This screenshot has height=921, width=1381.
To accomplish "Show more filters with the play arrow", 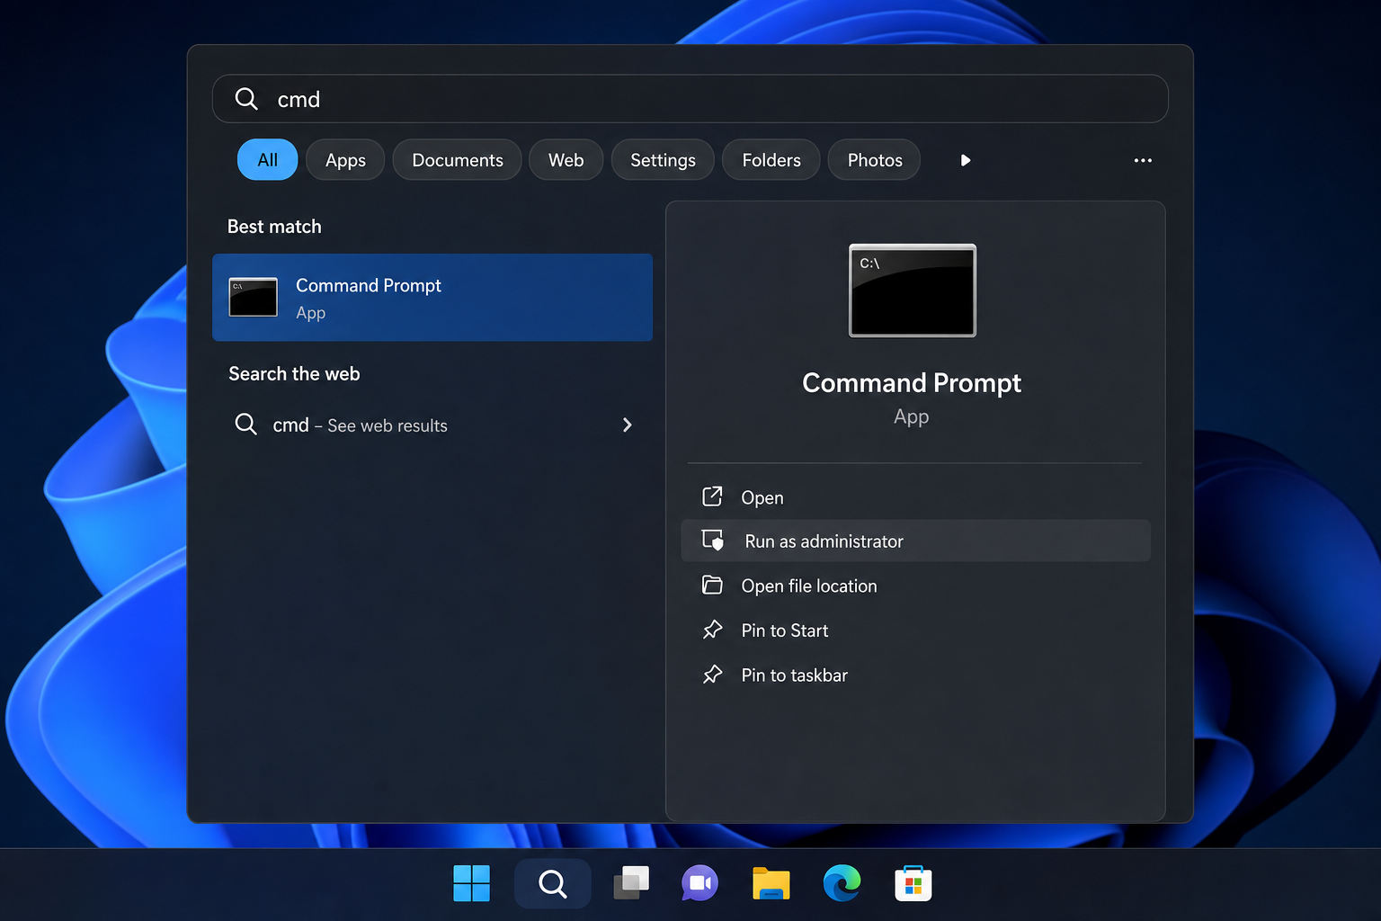I will [965, 160].
